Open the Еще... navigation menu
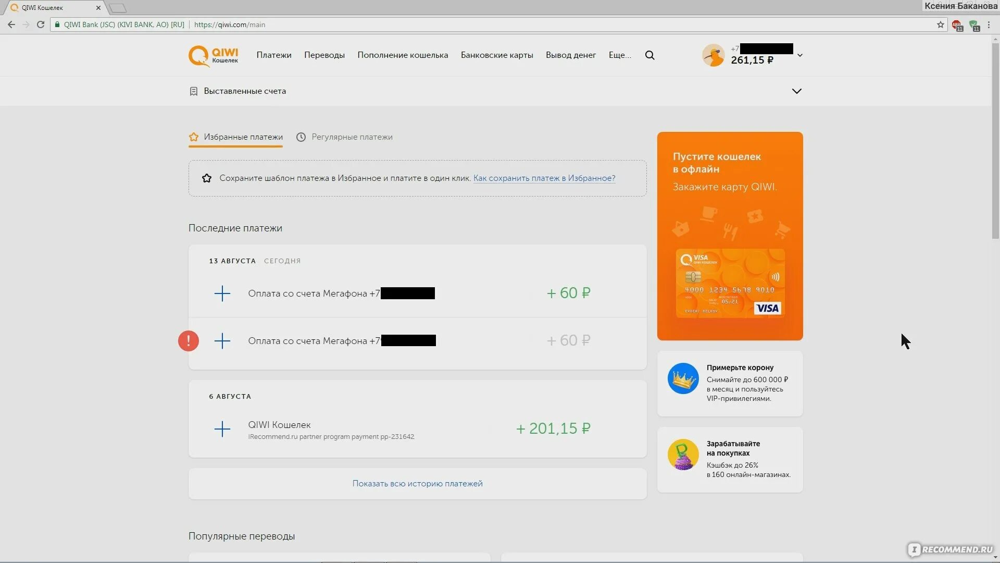1000x563 pixels. 619,55
